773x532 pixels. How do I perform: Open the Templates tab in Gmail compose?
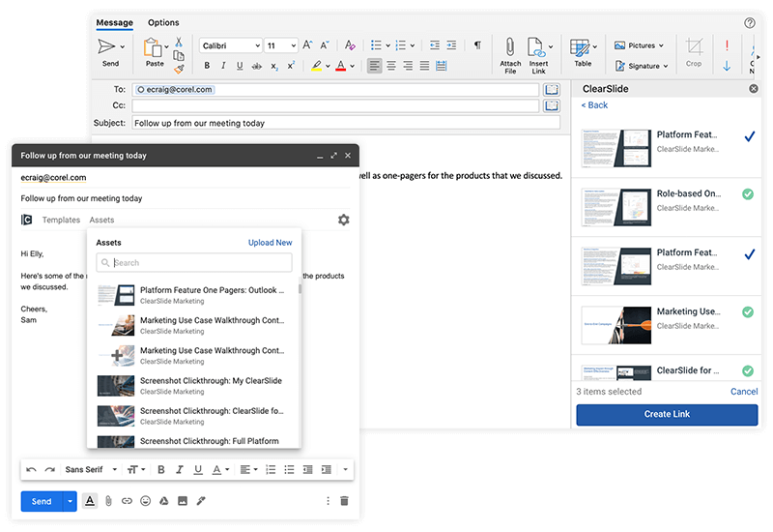[61, 221]
